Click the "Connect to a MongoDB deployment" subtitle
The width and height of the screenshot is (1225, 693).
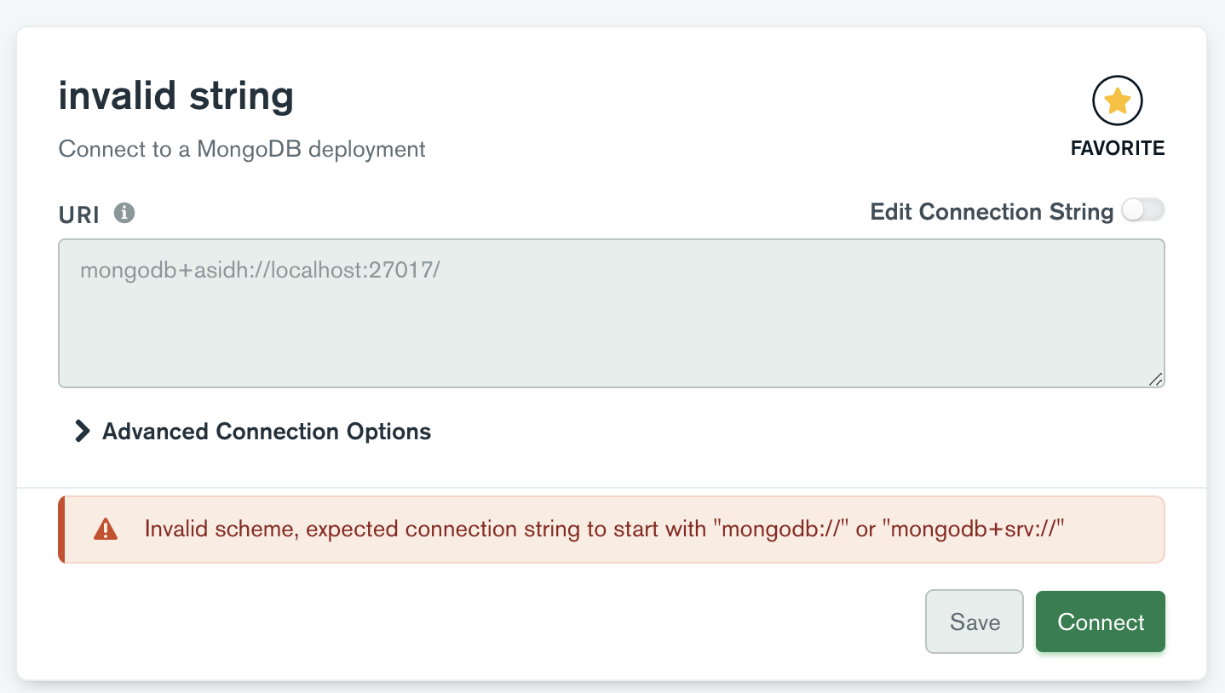242,149
